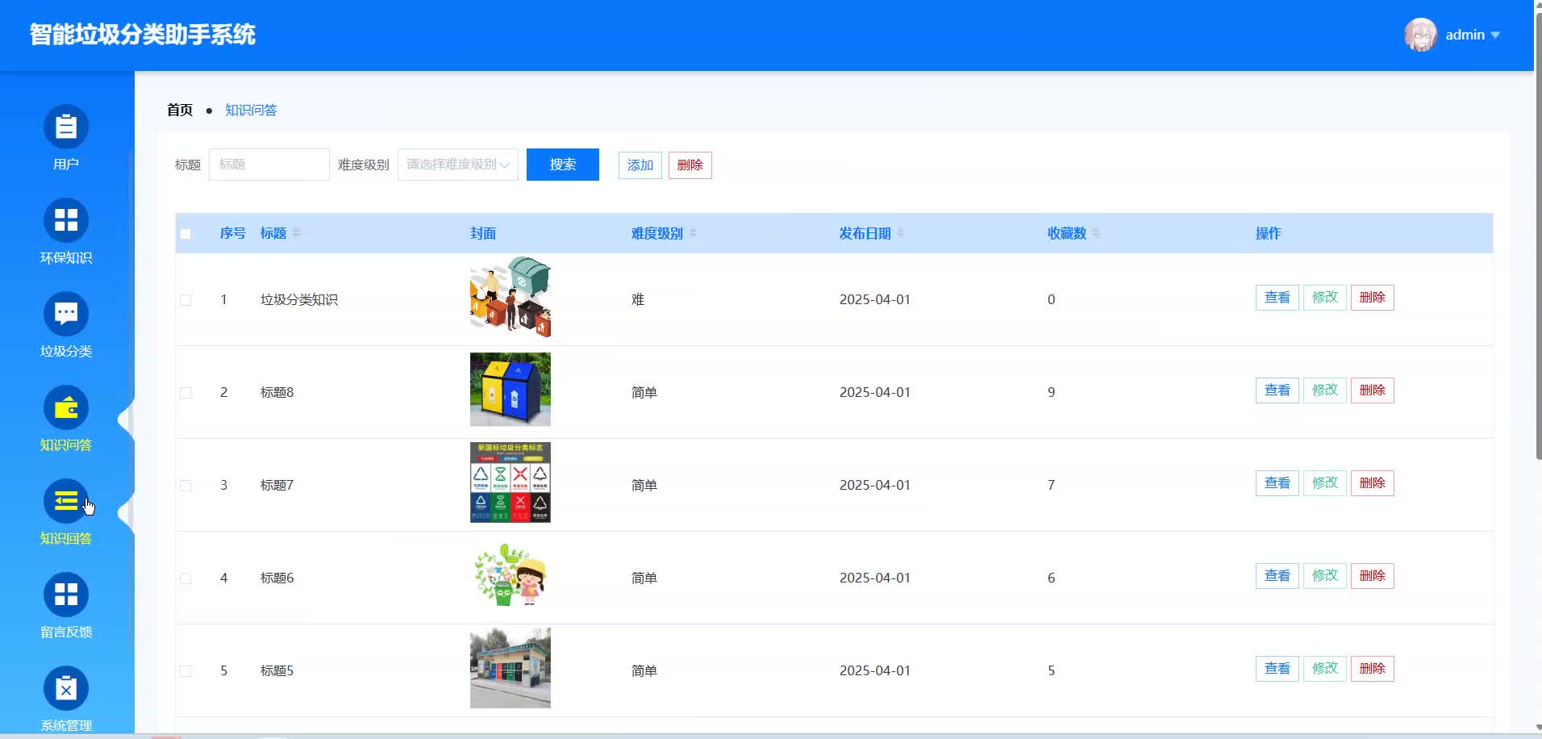The width and height of the screenshot is (1542, 739).
Task: Click the admin avatar image
Action: (1422, 35)
